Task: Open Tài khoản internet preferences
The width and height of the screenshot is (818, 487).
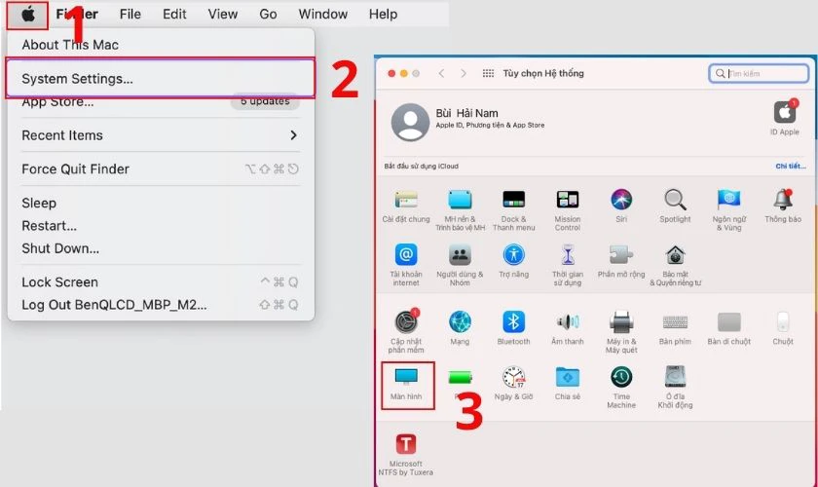Action: click(x=406, y=255)
